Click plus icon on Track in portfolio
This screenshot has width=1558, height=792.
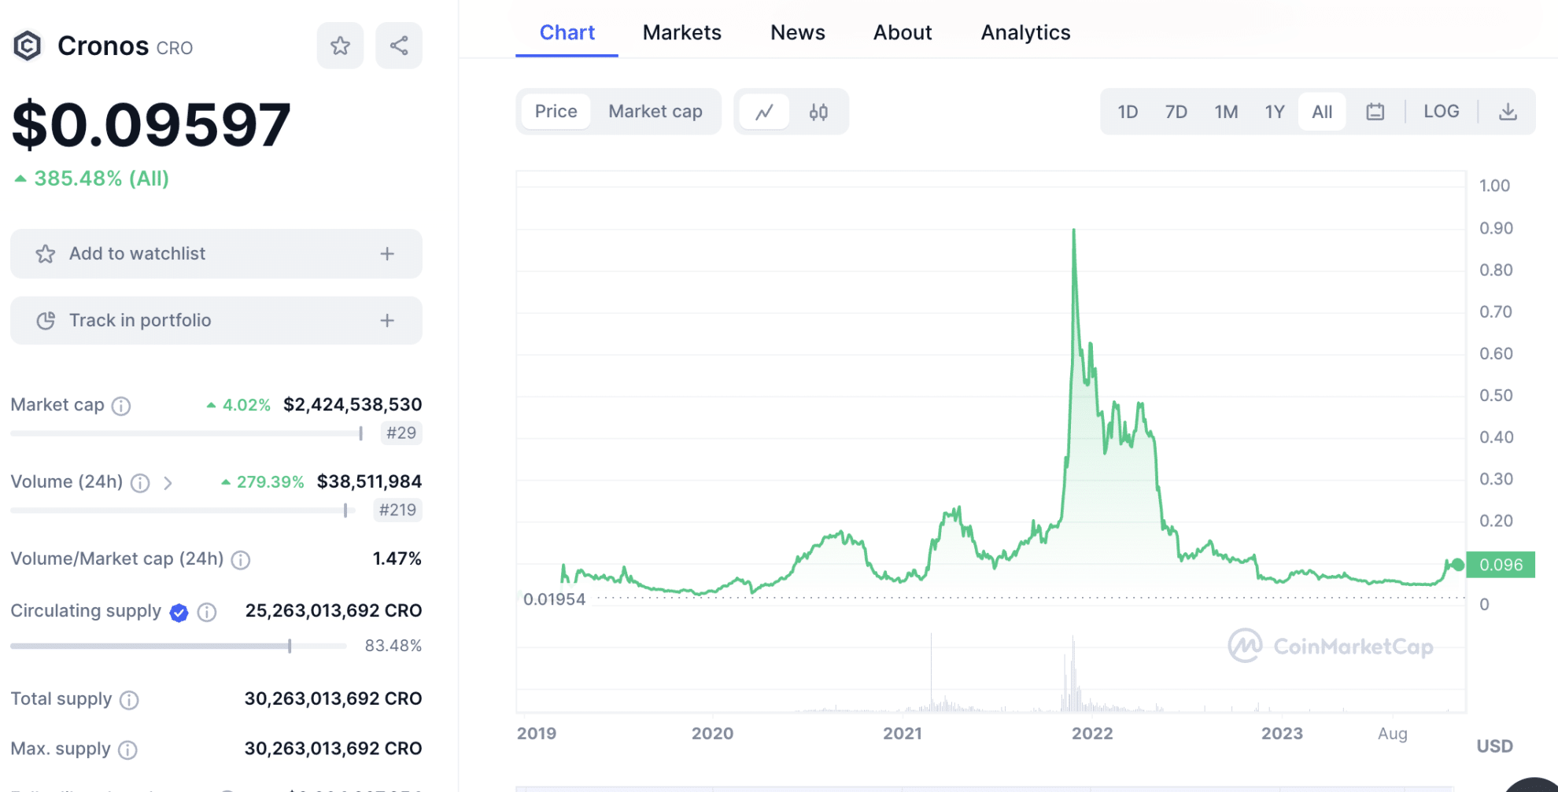click(387, 320)
